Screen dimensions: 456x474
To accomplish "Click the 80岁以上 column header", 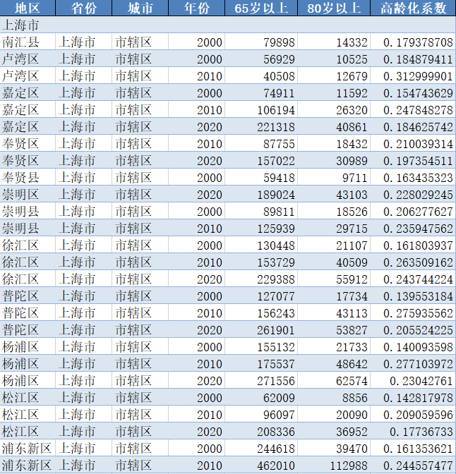I will [334, 8].
